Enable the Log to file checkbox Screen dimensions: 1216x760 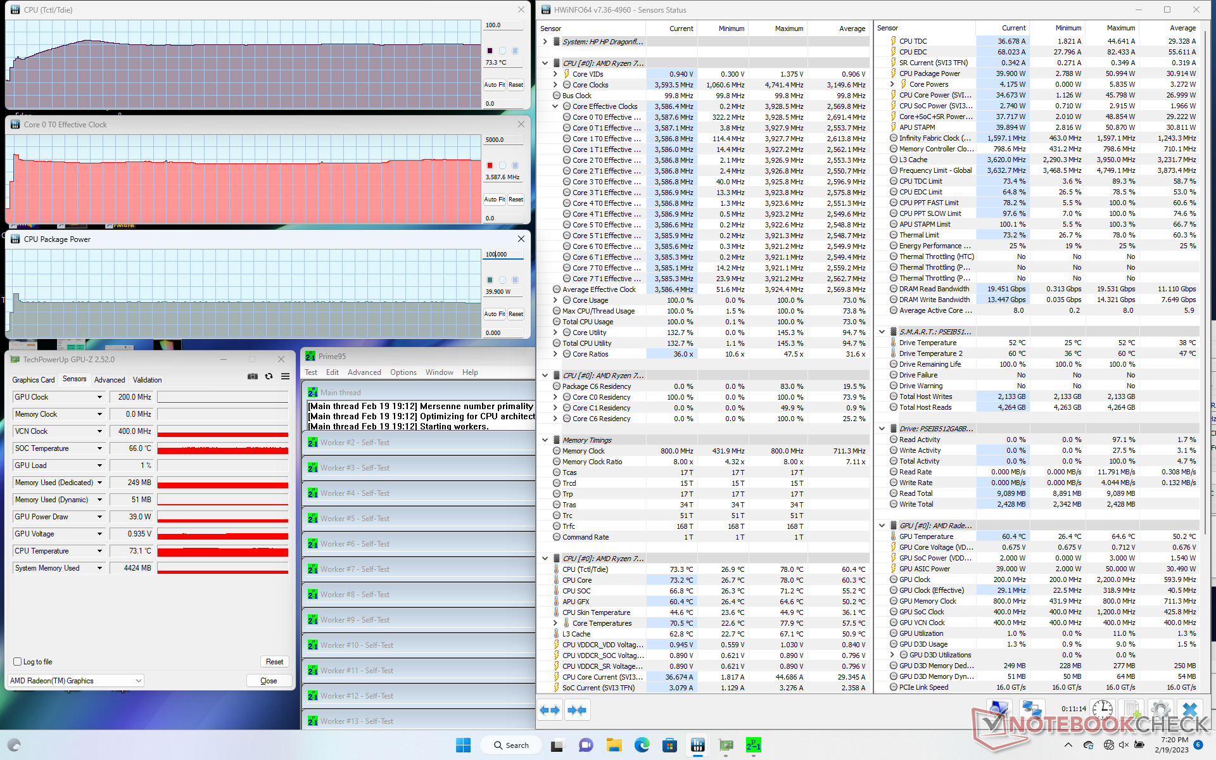(18, 662)
